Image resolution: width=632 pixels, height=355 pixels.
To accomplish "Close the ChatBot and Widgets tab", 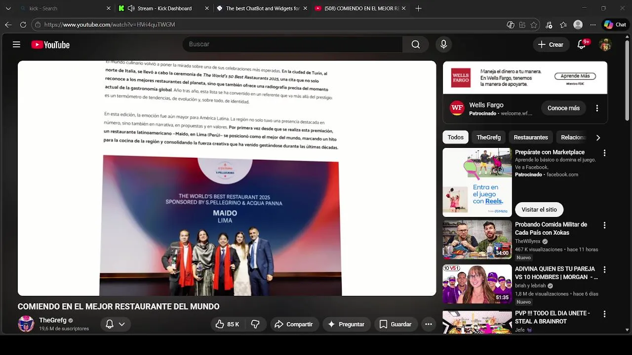I will (x=305, y=8).
